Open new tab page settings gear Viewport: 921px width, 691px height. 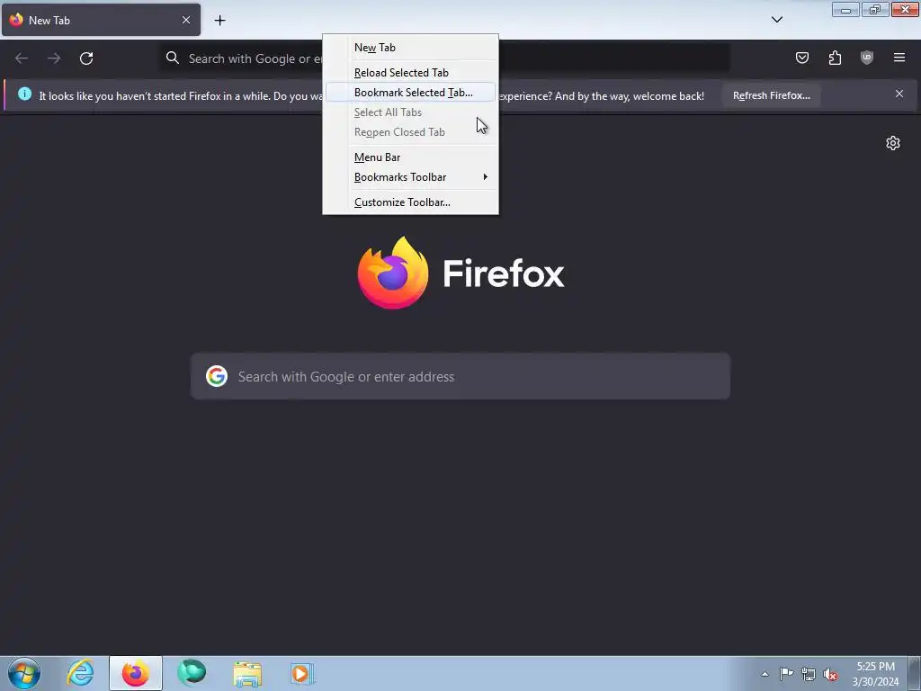[x=893, y=143]
